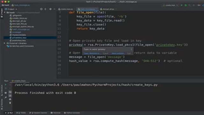Click the greyed-out stop icon in top toolbar
The image size is (204, 115).
pos(194,5)
